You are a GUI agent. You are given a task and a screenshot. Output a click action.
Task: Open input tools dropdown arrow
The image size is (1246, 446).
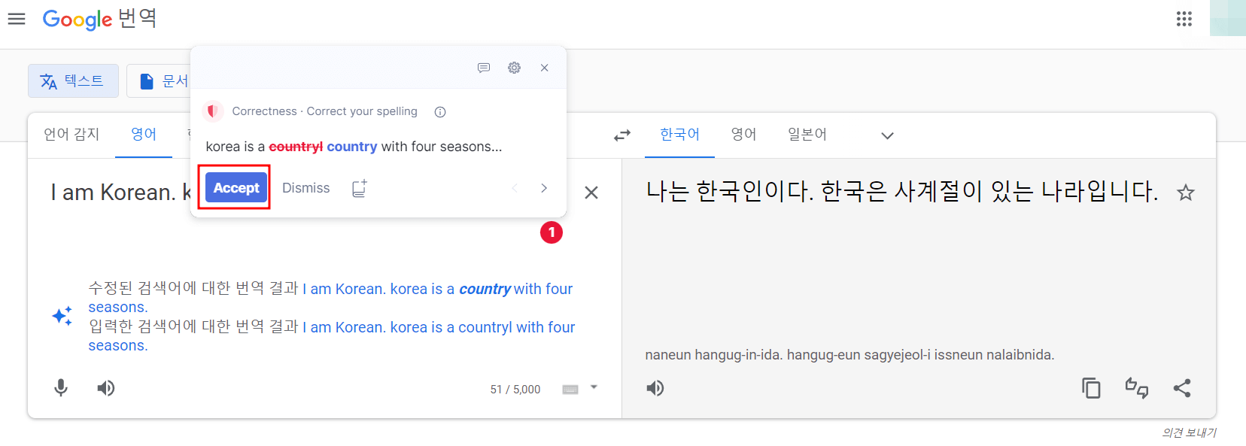click(x=594, y=387)
